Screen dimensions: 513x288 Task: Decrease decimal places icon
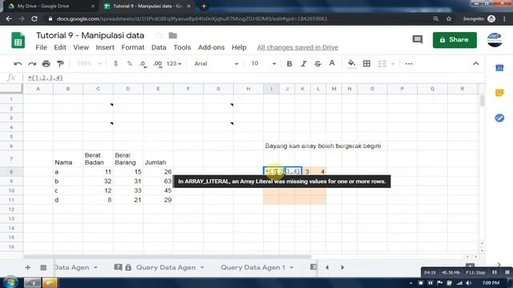143,64
